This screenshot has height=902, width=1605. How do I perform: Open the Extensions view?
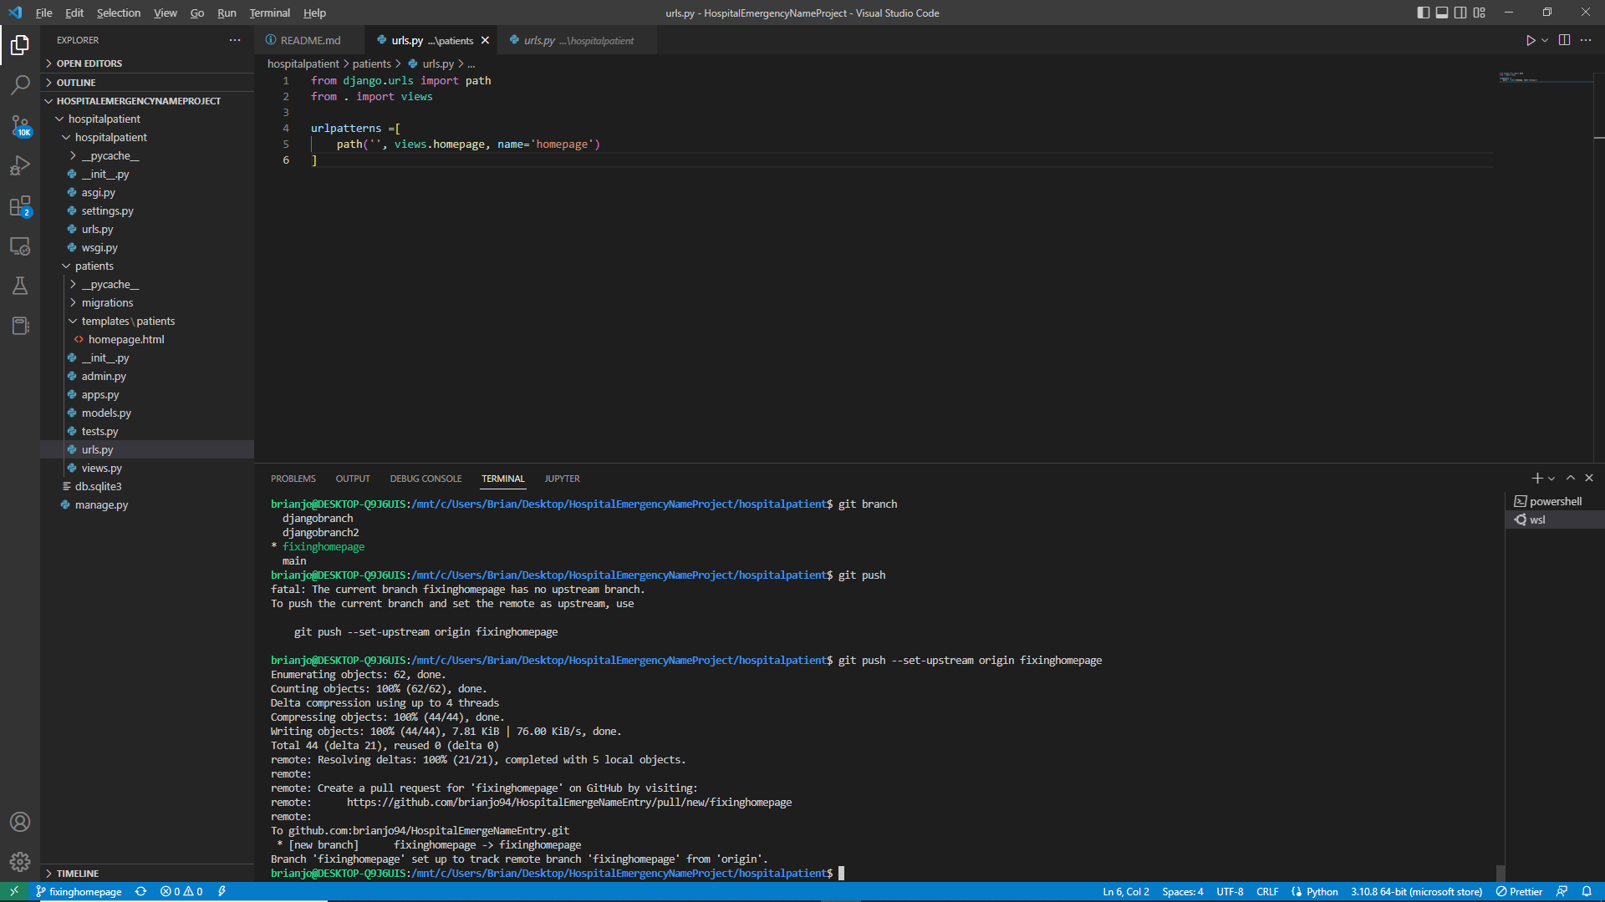tap(20, 206)
